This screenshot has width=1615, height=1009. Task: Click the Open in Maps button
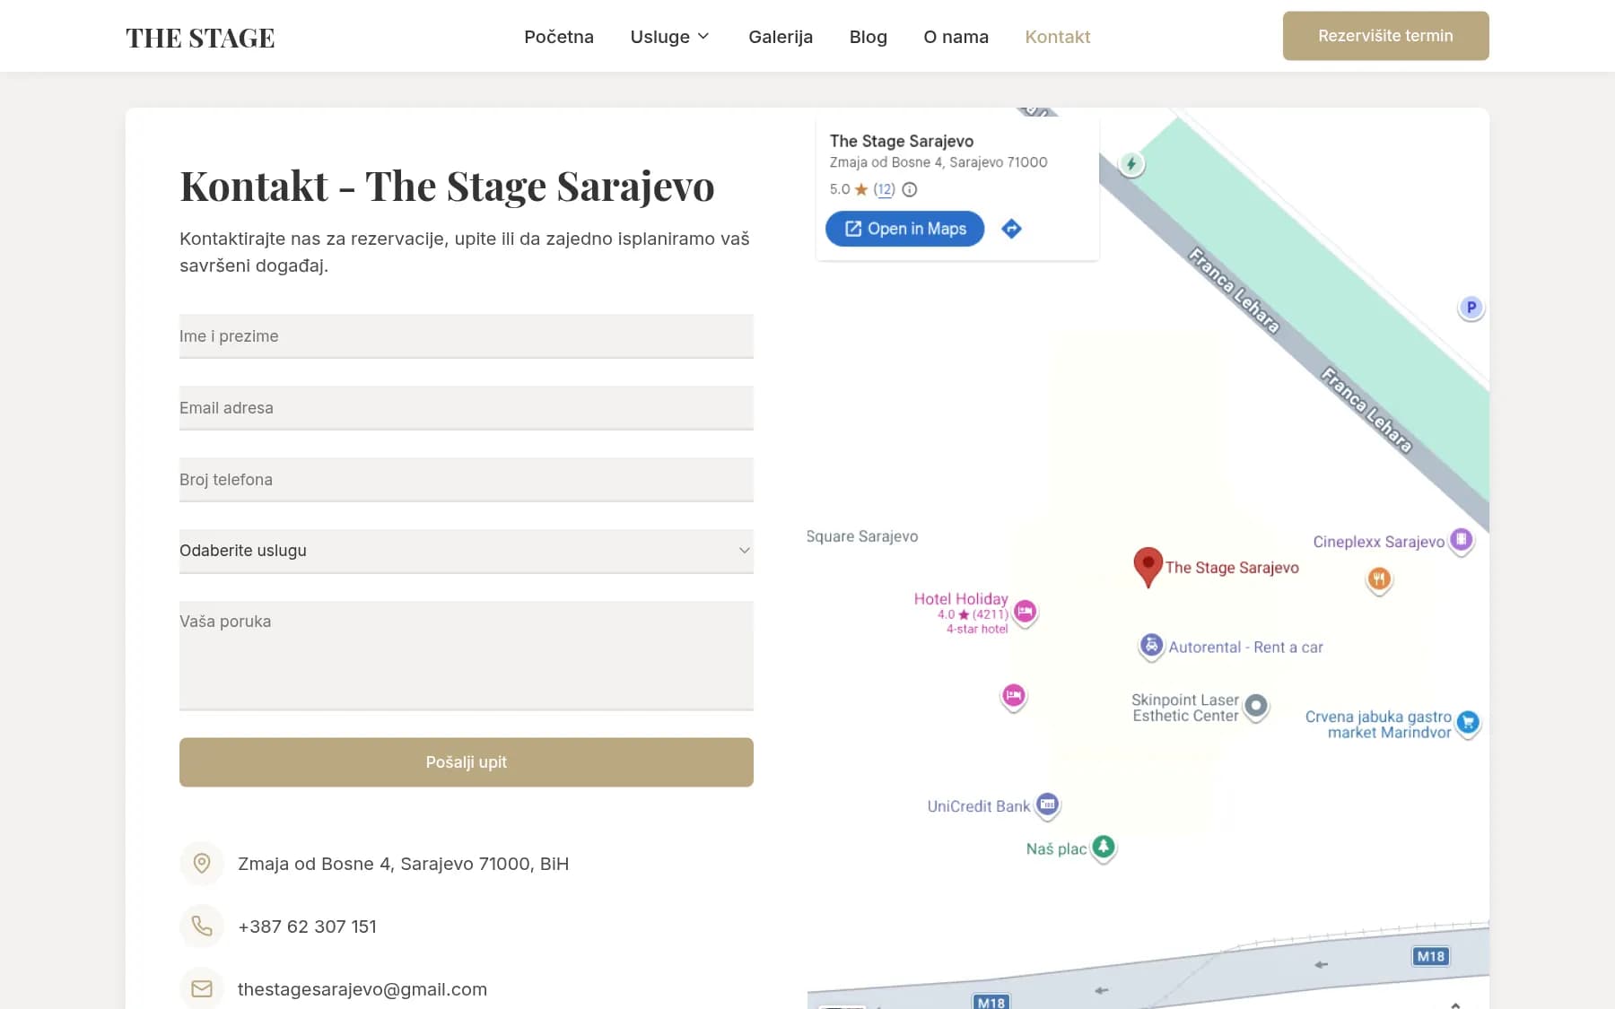(x=904, y=229)
